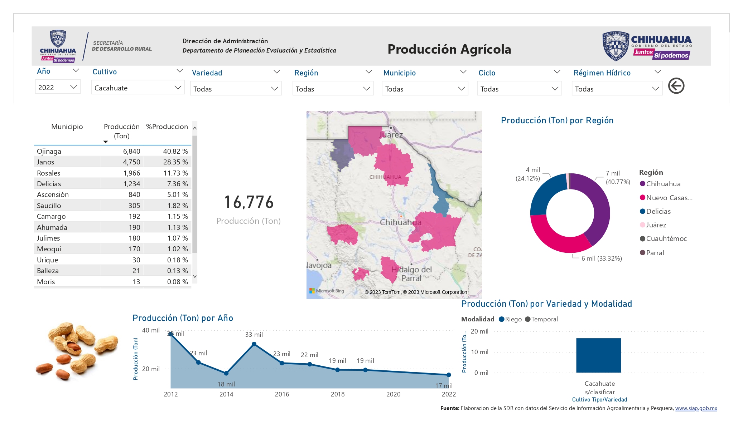Click table scrollbar up arrow

(195, 128)
